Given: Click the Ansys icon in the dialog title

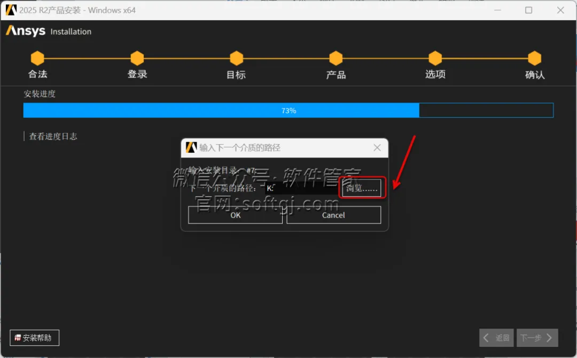Looking at the screenshot, I should 191,147.
